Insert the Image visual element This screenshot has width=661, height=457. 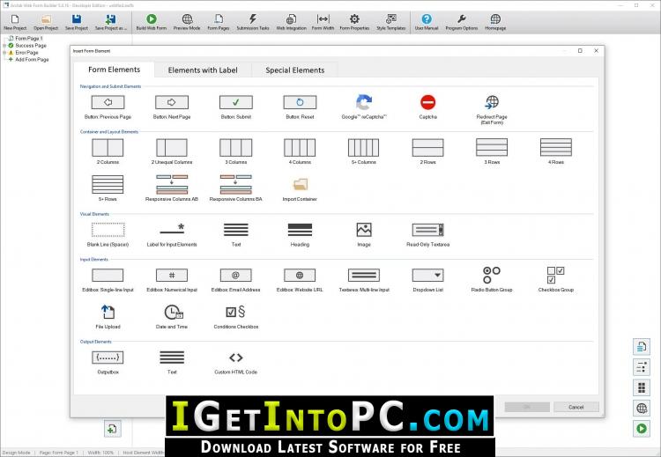pyautogui.click(x=364, y=234)
